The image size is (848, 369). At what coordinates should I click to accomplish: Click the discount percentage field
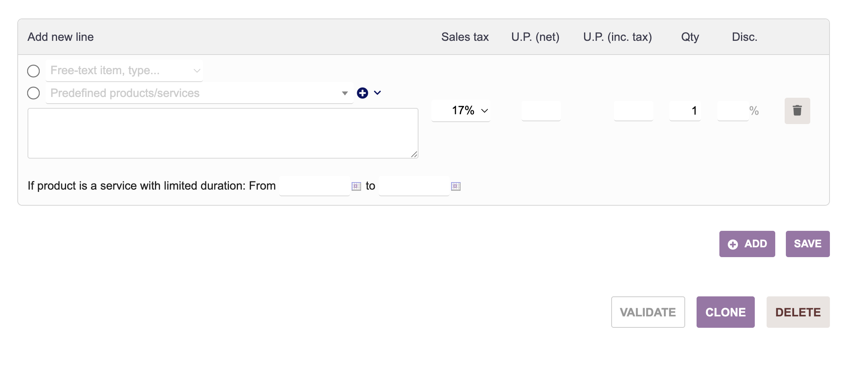pos(732,111)
